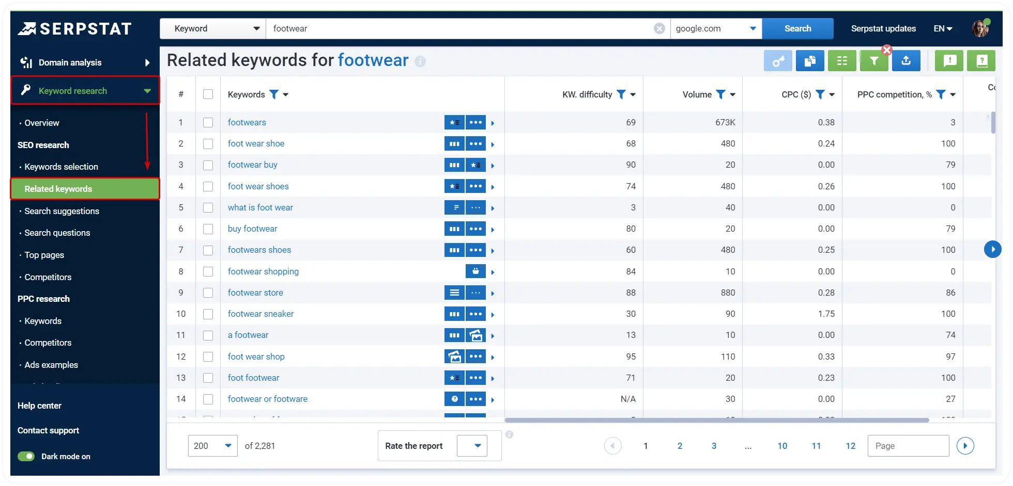The height and width of the screenshot is (486, 1013).
Task: Check the box for footwears row
Action: [x=208, y=122]
